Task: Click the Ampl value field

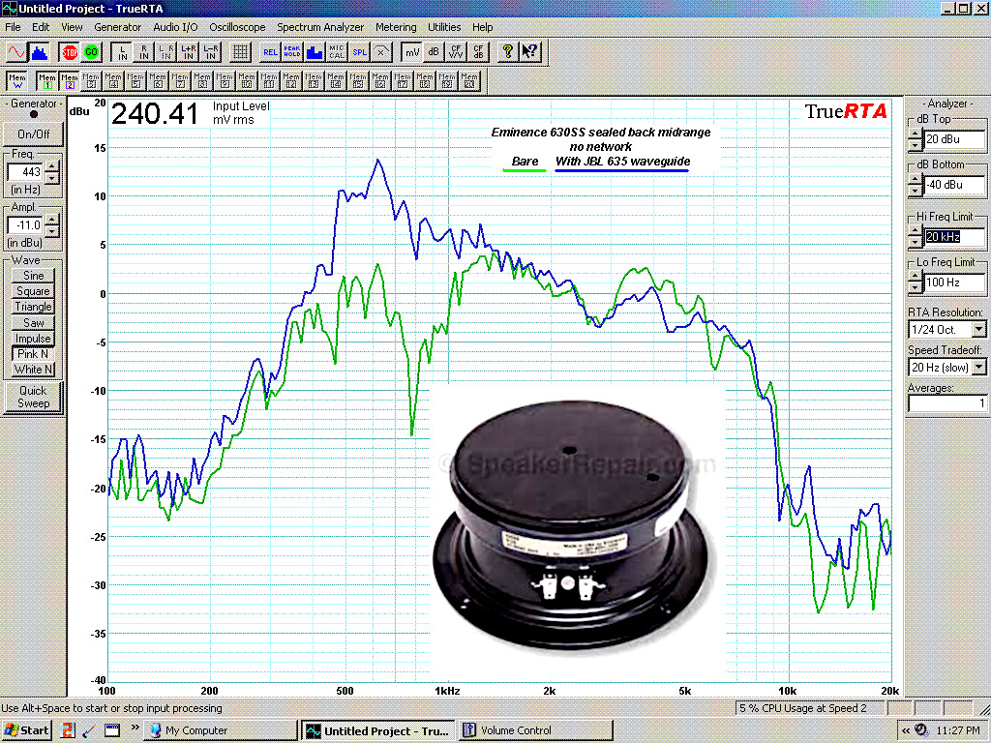Action: pos(26,224)
